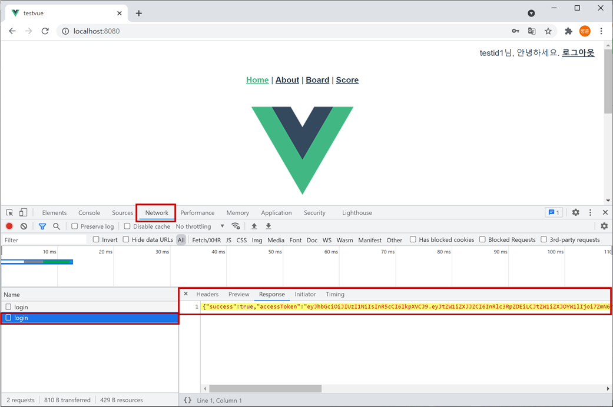Open DevTools customize three-dot menu
613x407 pixels.
point(590,212)
